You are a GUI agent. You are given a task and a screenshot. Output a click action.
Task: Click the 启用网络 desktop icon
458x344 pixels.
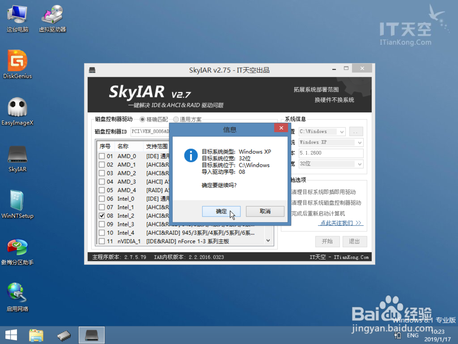coord(17,297)
